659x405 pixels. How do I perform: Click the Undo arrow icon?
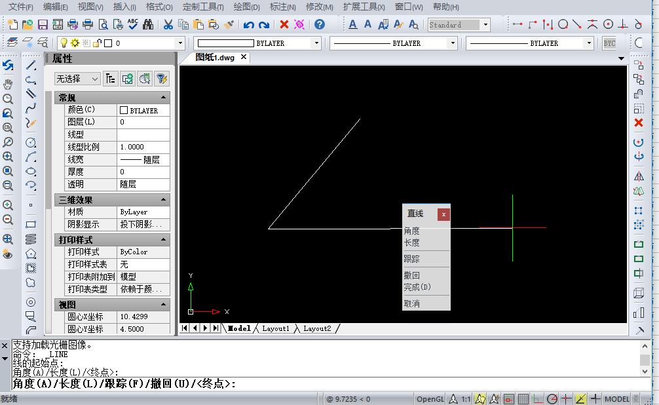pos(249,24)
